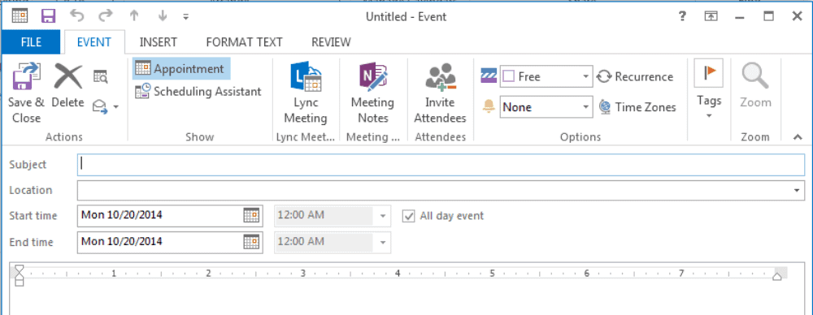The height and width of the screenshot is (315, 813).
Task: Click the Save icon in quick access toolbar
Action: pos(49,16)
